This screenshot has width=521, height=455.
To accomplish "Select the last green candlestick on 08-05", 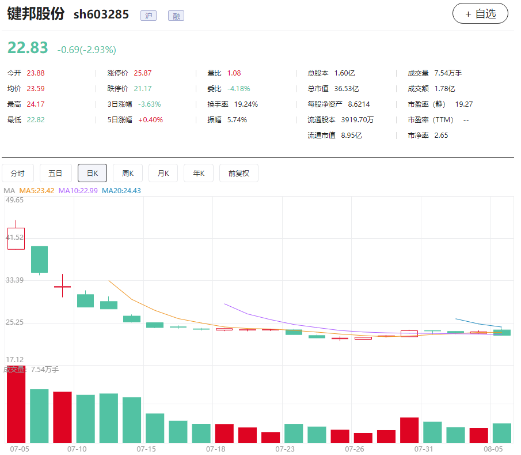I will [x=502, y=333].
